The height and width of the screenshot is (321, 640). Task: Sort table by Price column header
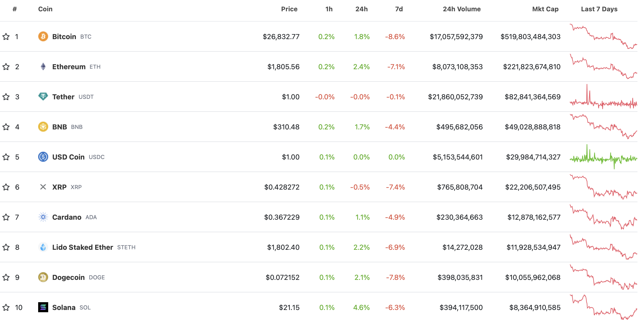tap(289, 9)
